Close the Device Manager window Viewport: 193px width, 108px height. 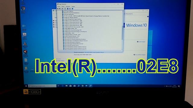122,4
